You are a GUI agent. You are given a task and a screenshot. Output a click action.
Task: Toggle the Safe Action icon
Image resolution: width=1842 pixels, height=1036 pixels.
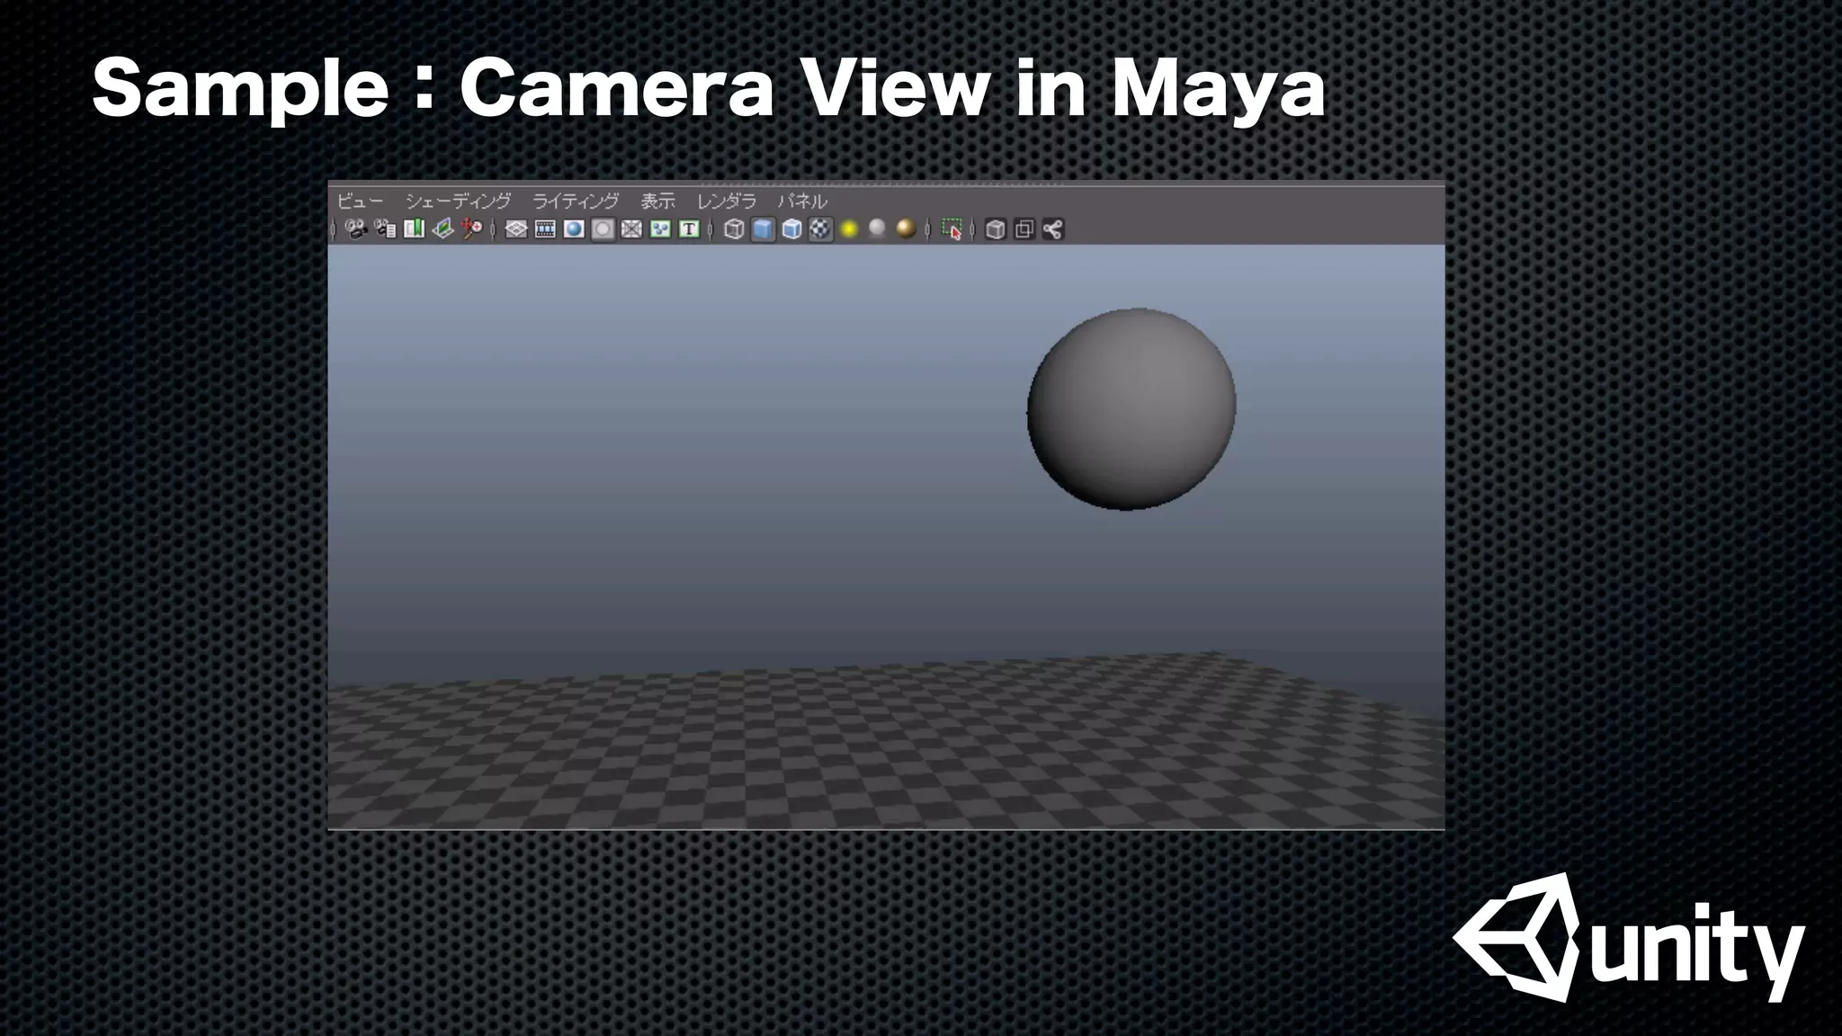coord(660,229)
